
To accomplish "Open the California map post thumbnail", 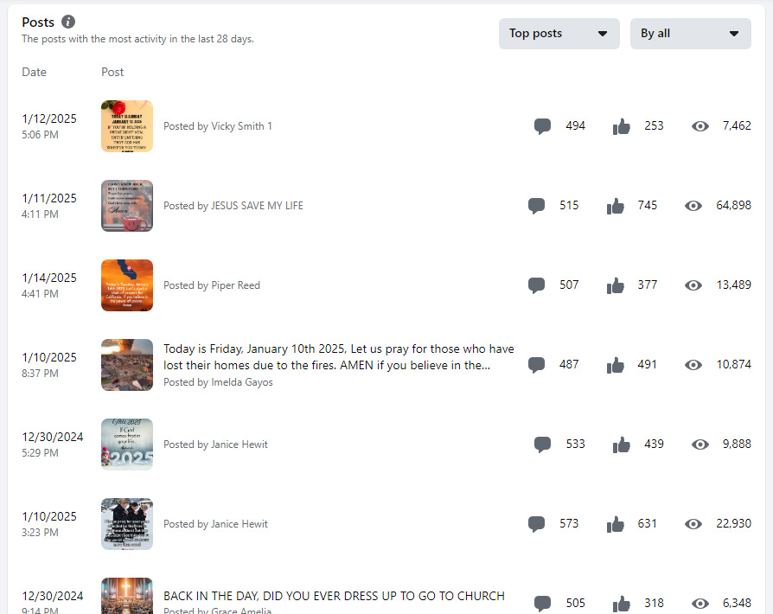I will [127, 285].
